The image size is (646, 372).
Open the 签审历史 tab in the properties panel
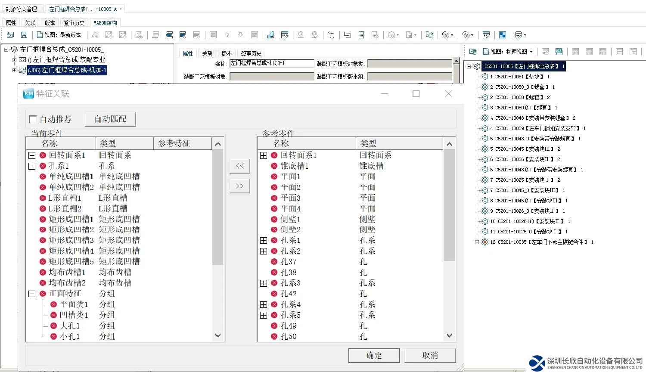coord(251,53)
